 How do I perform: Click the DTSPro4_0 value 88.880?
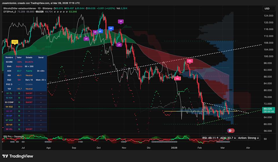click(x=30, y=12)
